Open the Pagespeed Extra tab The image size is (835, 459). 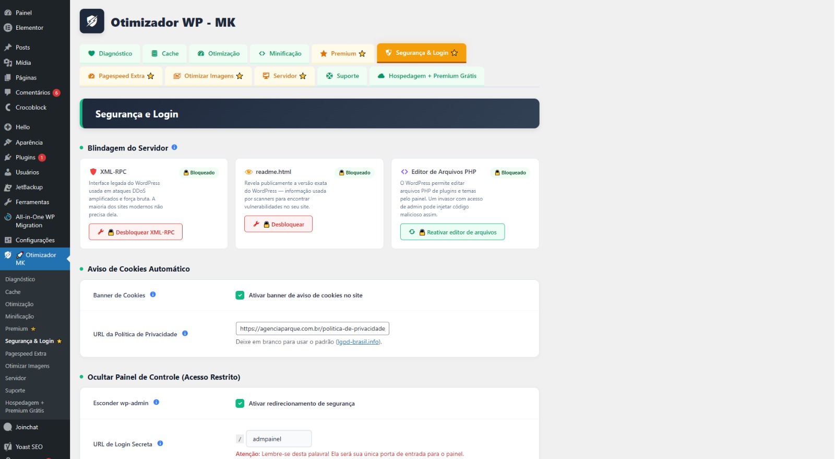pos(121,76)
